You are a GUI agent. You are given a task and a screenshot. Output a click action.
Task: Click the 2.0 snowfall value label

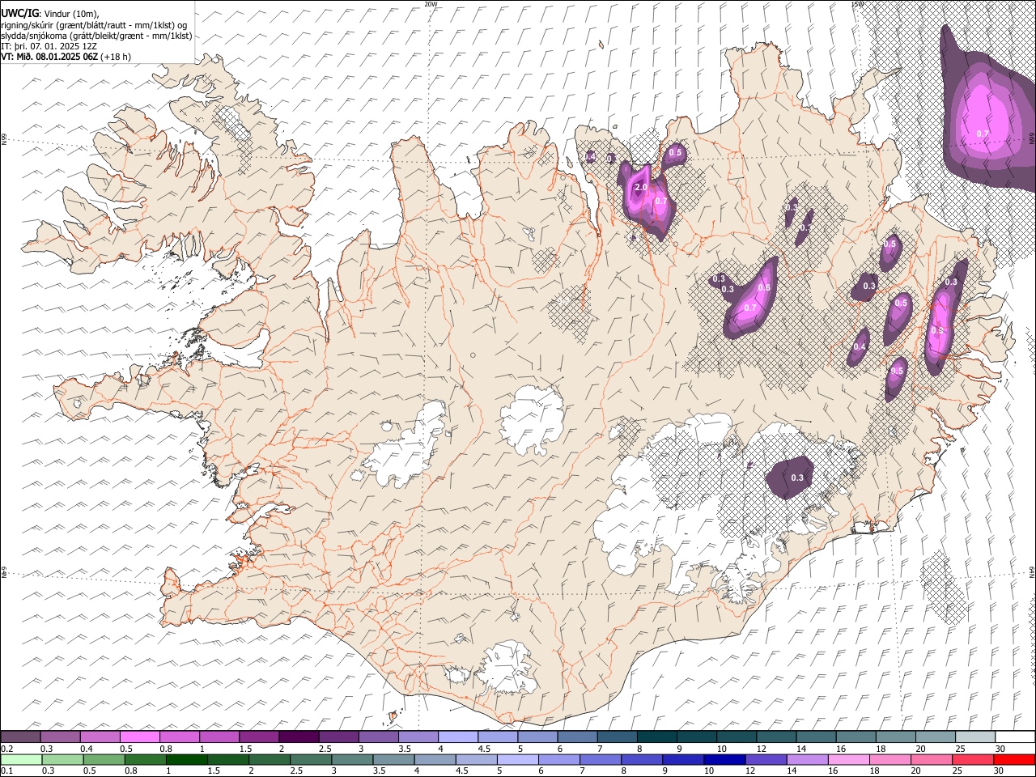(x=640, y=187)
